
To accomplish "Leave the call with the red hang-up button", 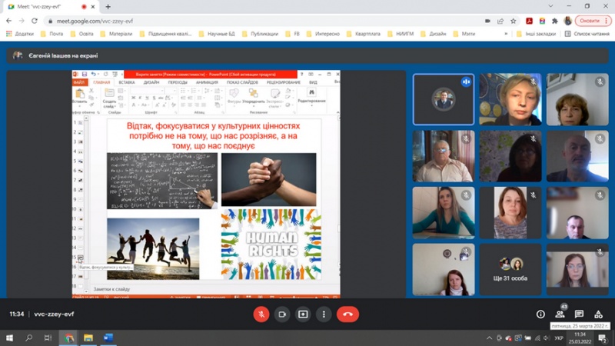I will (x=347, y=314).
